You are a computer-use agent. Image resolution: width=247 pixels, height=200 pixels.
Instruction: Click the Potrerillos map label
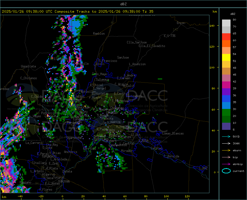click(50, 113)
